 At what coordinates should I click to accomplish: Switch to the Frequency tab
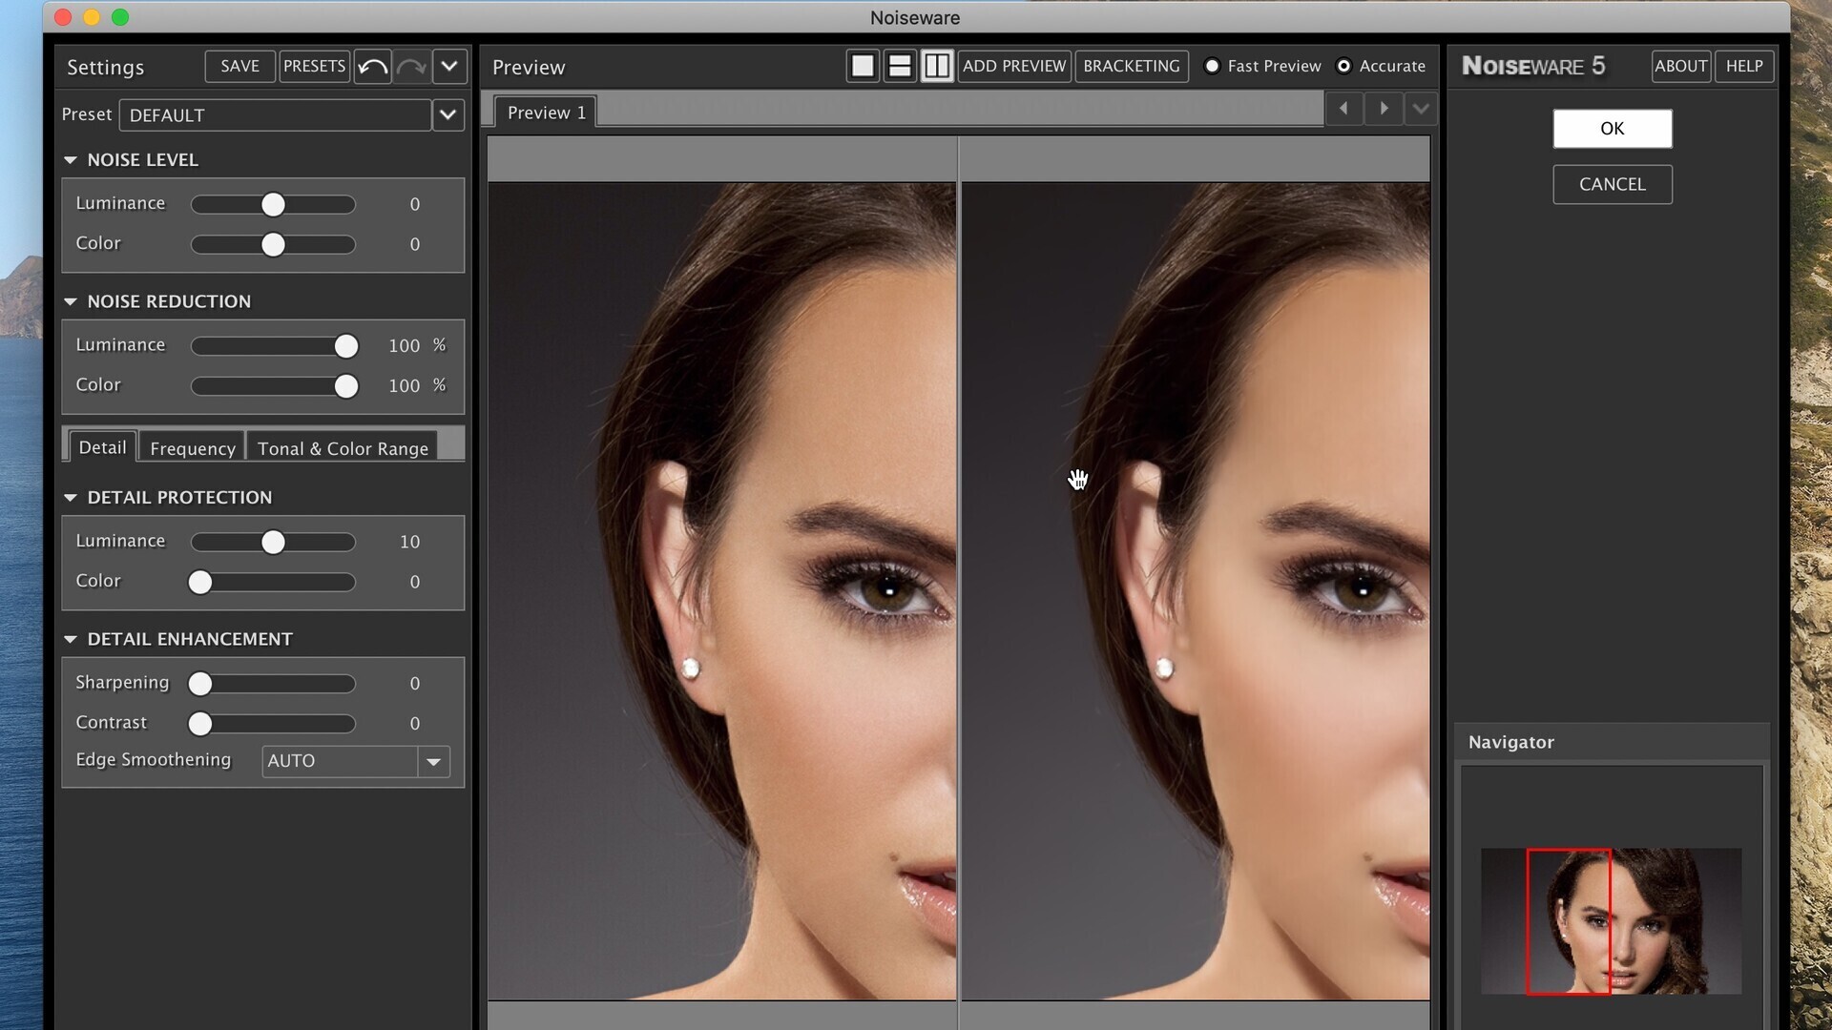click(x=192, y=448)
